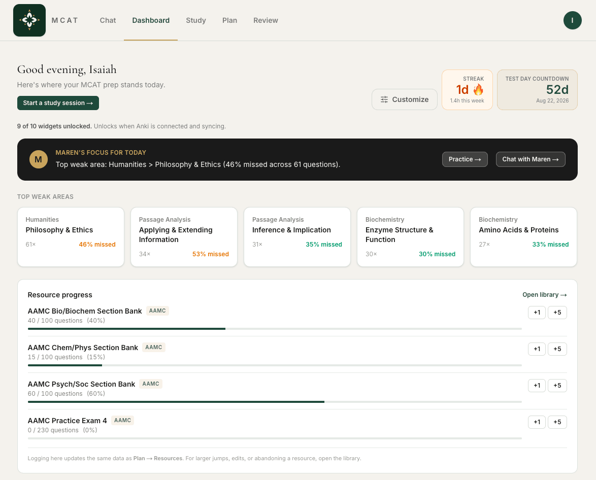Select the Dashboard tab

[151, 20]
